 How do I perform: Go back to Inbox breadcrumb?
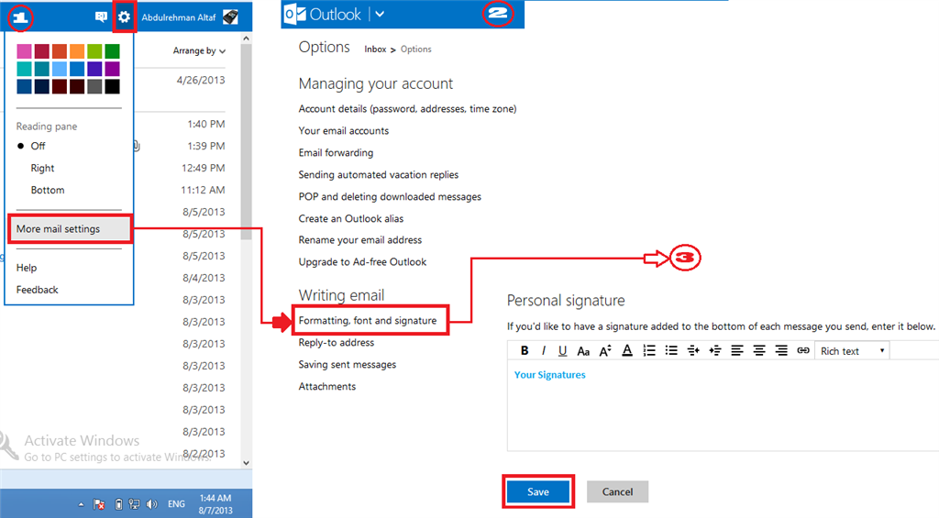coord(375,50)
